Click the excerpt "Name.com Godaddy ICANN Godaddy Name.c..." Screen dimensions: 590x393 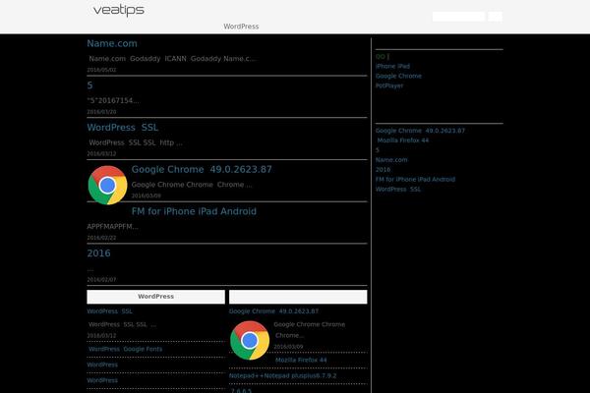172,59
